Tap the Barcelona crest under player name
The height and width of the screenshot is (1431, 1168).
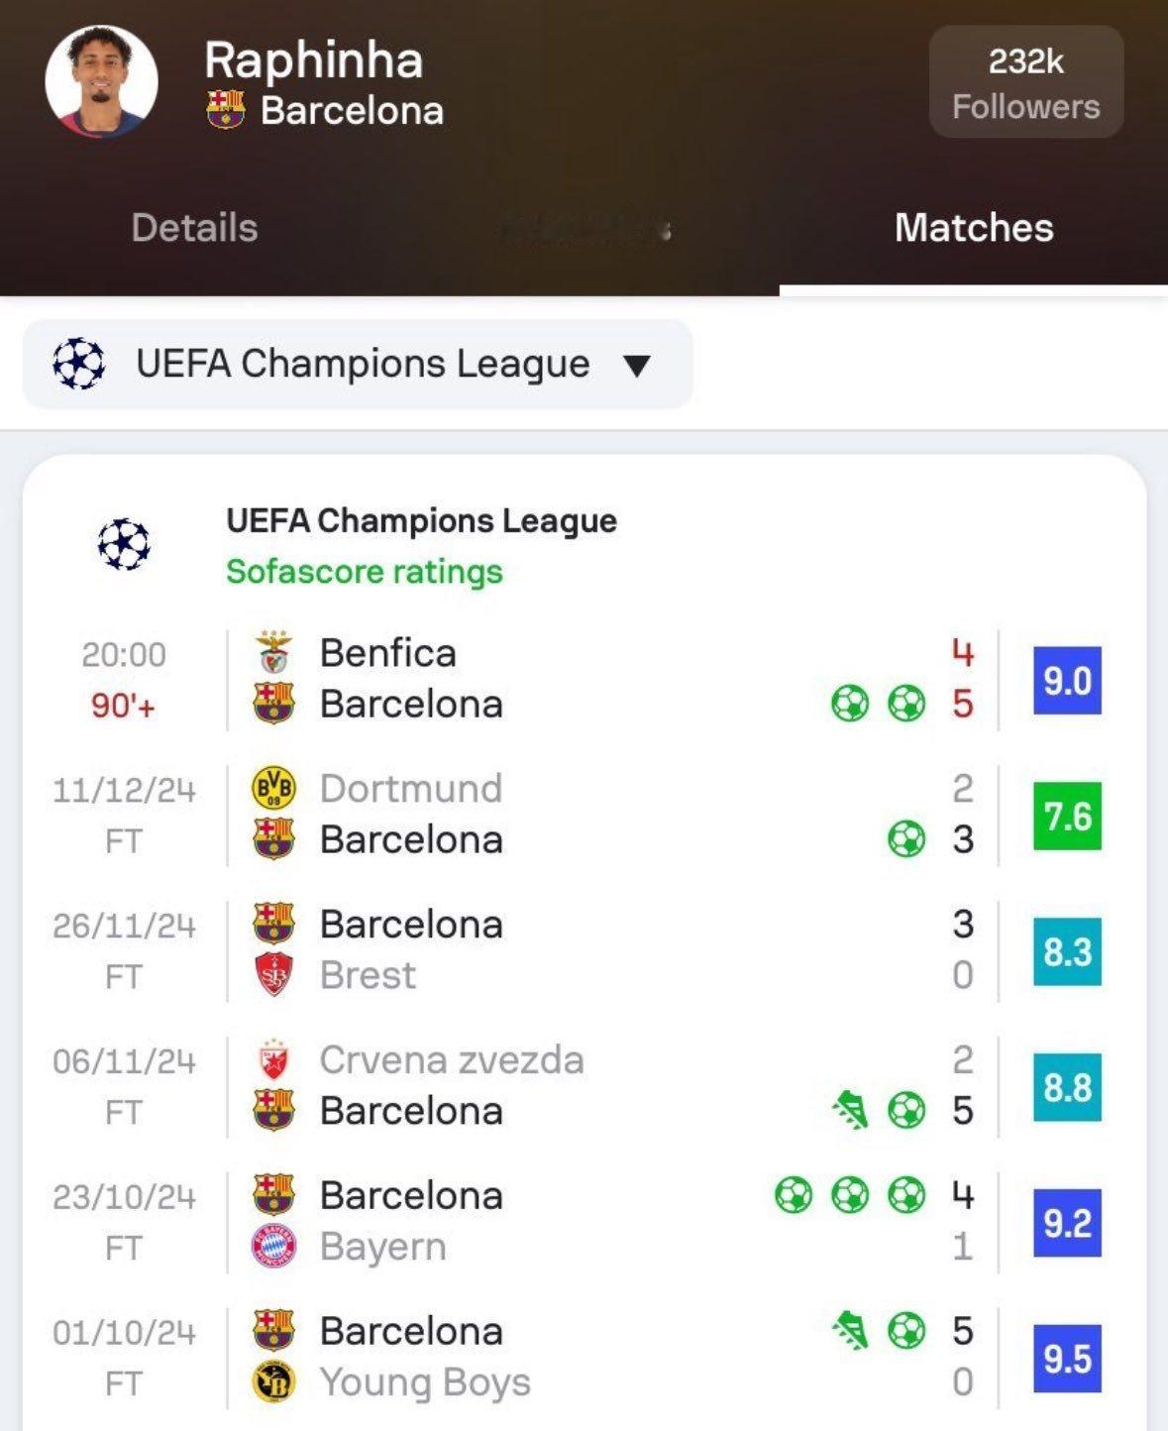click(226, 110)
